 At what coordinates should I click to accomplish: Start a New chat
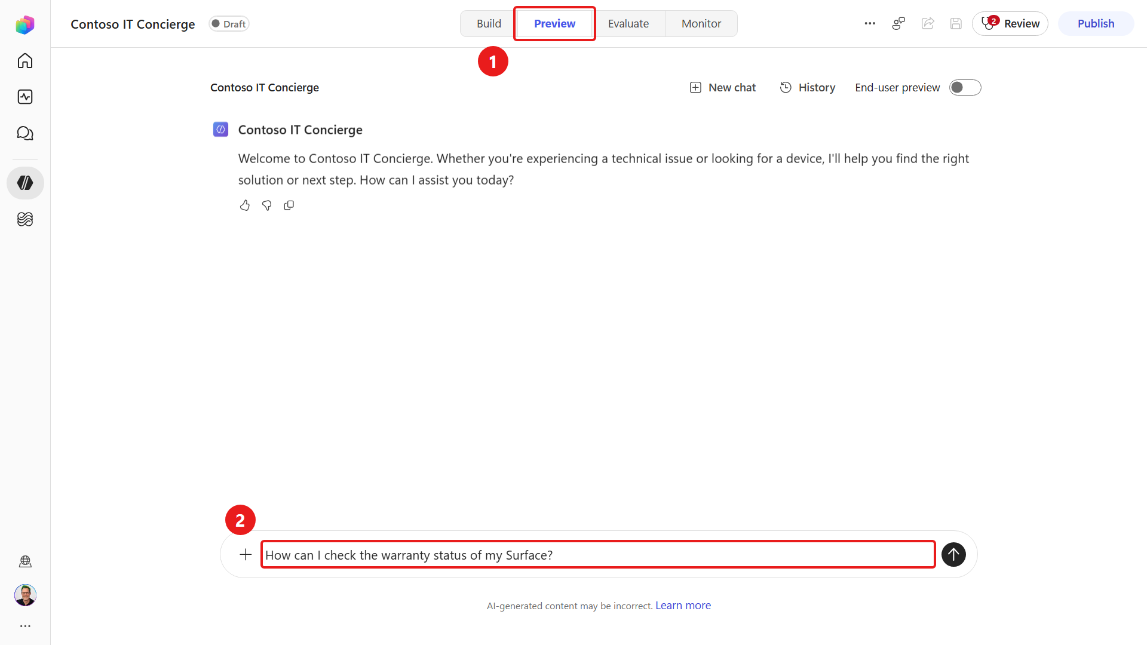723,88
